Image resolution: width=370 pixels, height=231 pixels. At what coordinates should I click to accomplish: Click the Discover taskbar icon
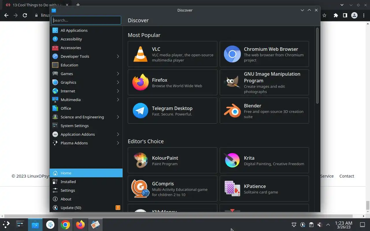(35, 225)
